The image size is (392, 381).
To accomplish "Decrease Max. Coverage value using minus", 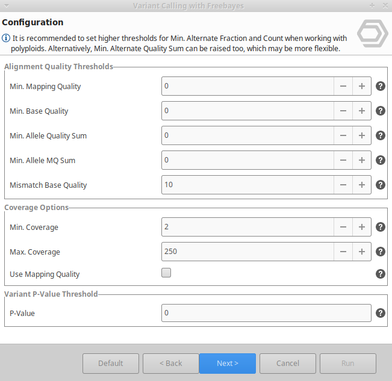I will [343, 252].
